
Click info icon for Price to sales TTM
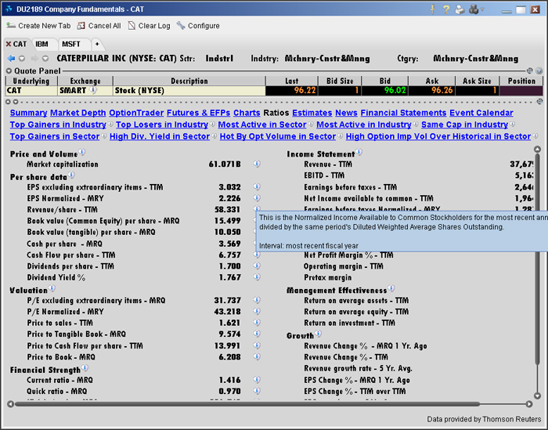coord(257,323)
